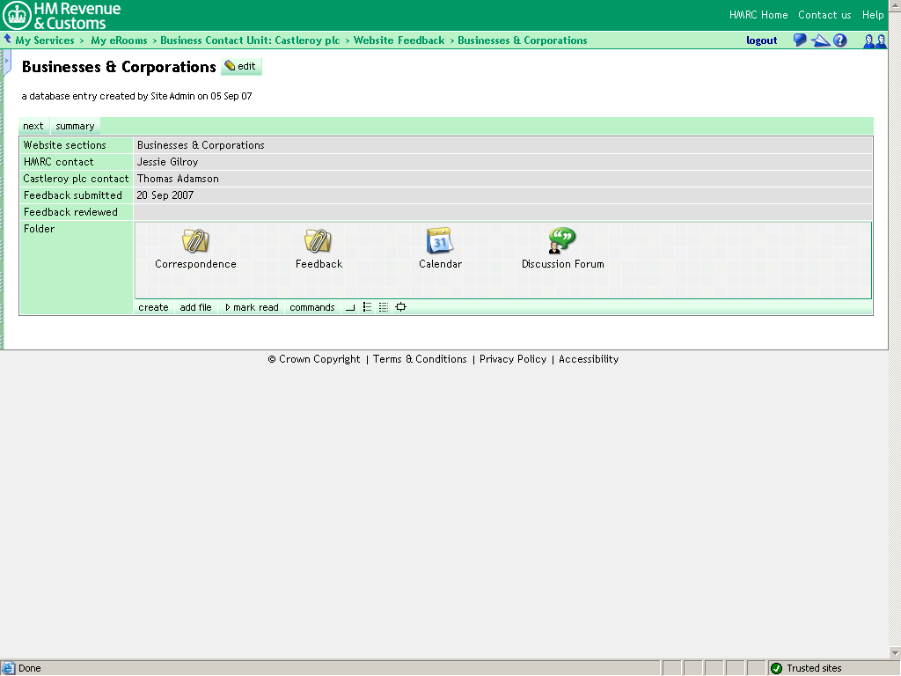Open the create menu in folder toolbar
Image resolution: width=901 pixels, height=676 pixels.
(152, 307)
